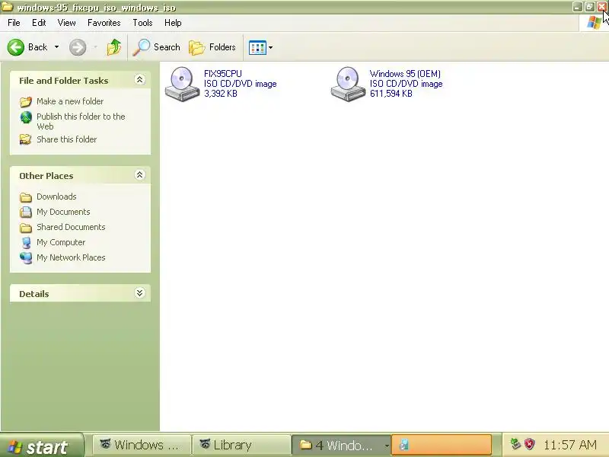The height and width of the screenshot is (457, 609).
Task: Click the Shared Documents folder icon
Action: (x=26, y=227)
